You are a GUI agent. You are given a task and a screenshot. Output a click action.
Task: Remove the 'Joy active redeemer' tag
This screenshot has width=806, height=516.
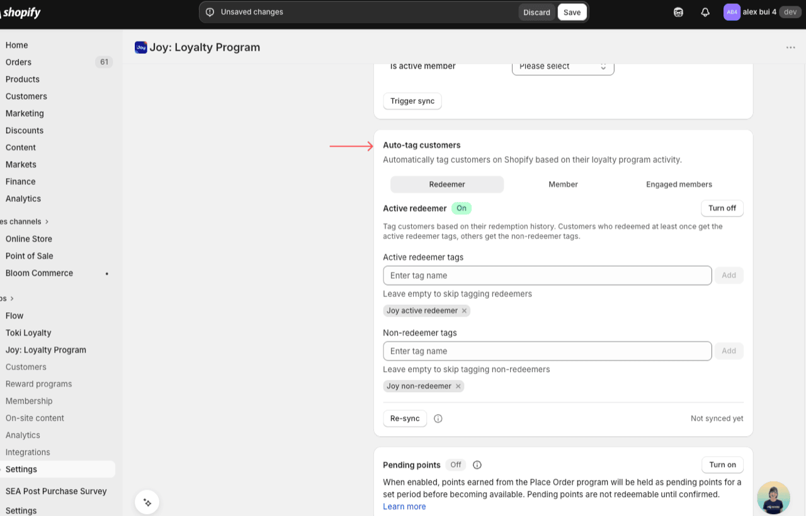coord(464,311)
